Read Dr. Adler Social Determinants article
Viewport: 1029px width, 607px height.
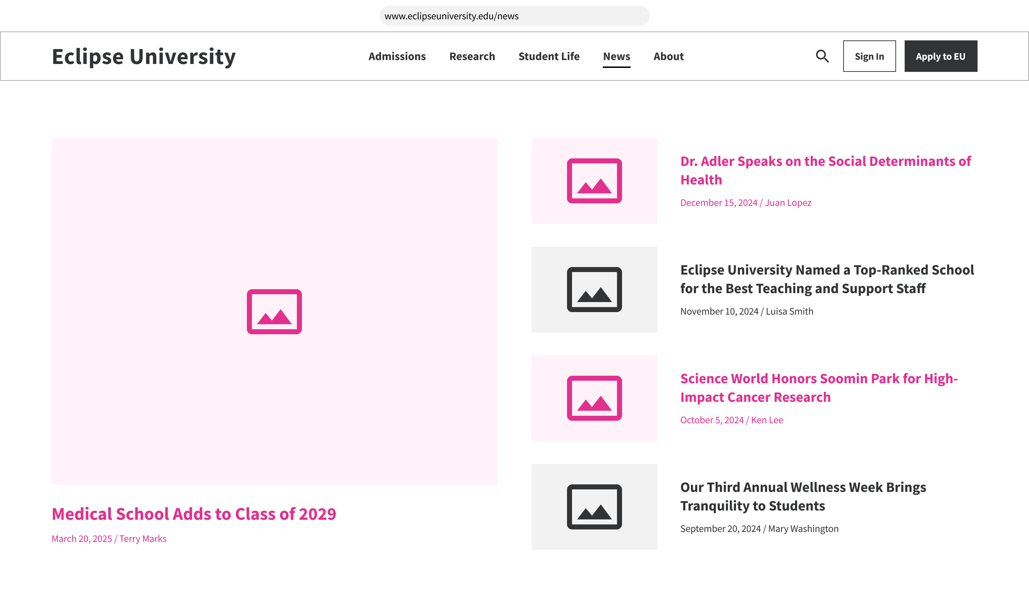(x=825, y=170)
